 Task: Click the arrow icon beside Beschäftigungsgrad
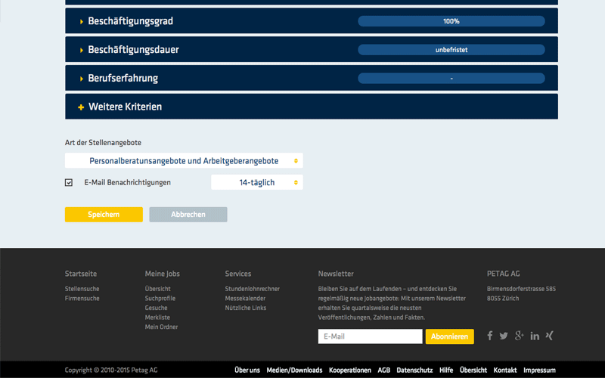[x=82, y=22]
